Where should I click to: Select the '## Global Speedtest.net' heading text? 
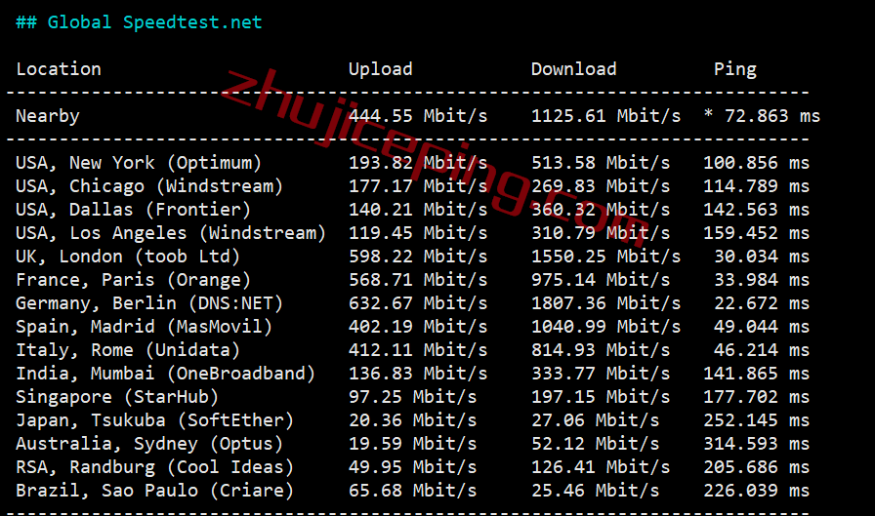click(x=139, y=22)
